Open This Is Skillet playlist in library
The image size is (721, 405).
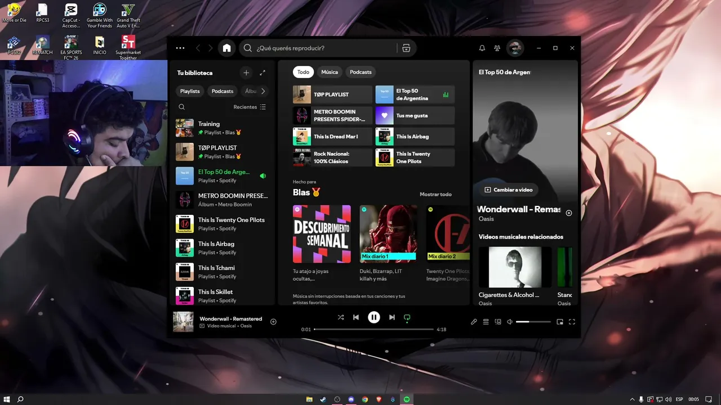[222, 296]
